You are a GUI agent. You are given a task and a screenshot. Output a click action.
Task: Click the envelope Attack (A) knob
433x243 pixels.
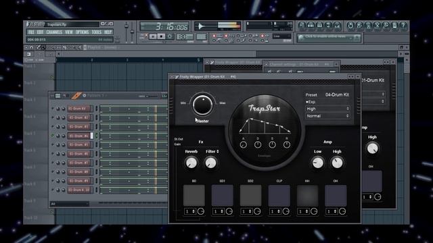pyautogui.click(x=244, y=144)
